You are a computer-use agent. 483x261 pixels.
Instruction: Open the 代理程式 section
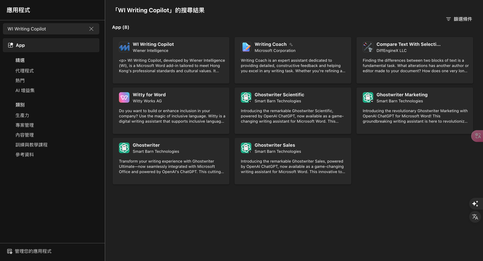point(25,71)
